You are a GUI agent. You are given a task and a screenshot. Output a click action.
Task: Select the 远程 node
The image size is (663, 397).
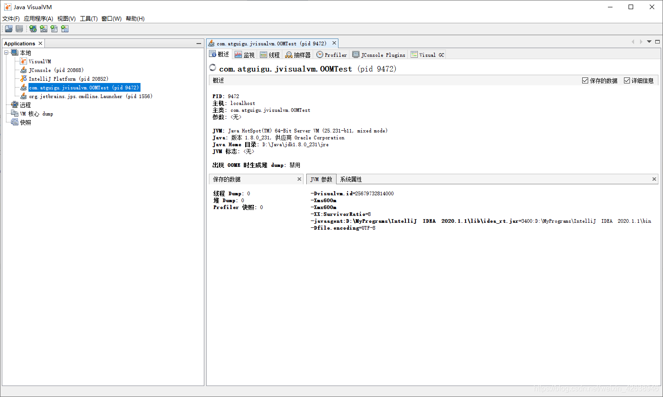25,105
